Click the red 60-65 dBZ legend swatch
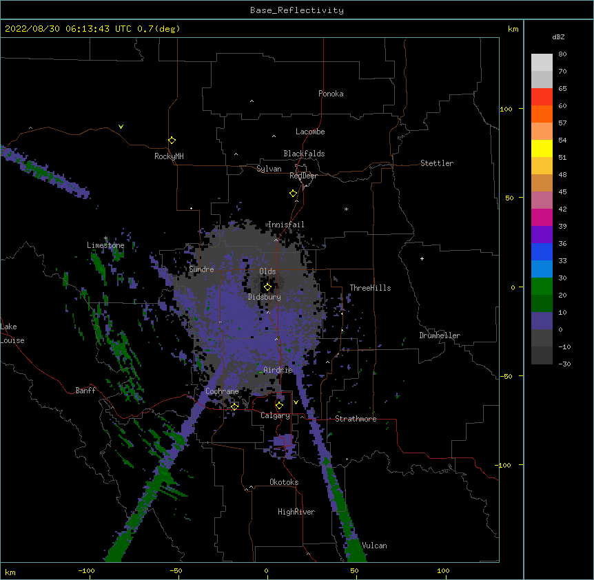This screenshot has height=580, width=594. [542, 96]
